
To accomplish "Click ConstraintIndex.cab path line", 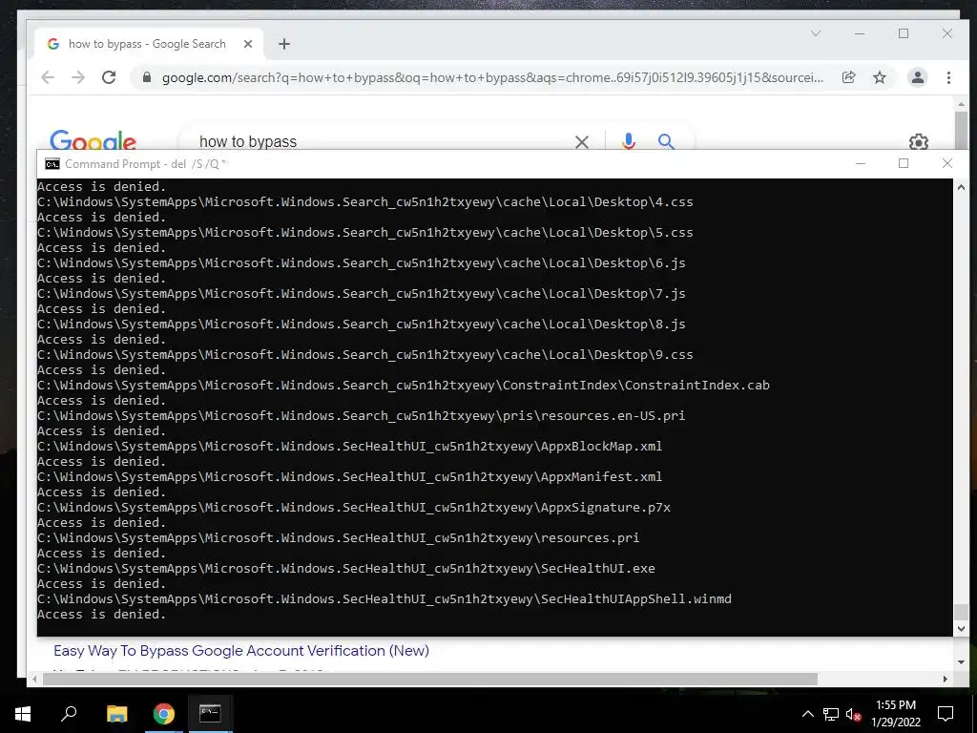I will 404,386.
